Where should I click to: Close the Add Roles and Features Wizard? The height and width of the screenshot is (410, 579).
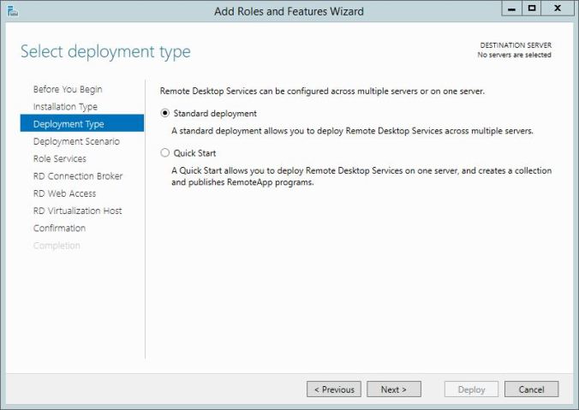click(557, 9)
